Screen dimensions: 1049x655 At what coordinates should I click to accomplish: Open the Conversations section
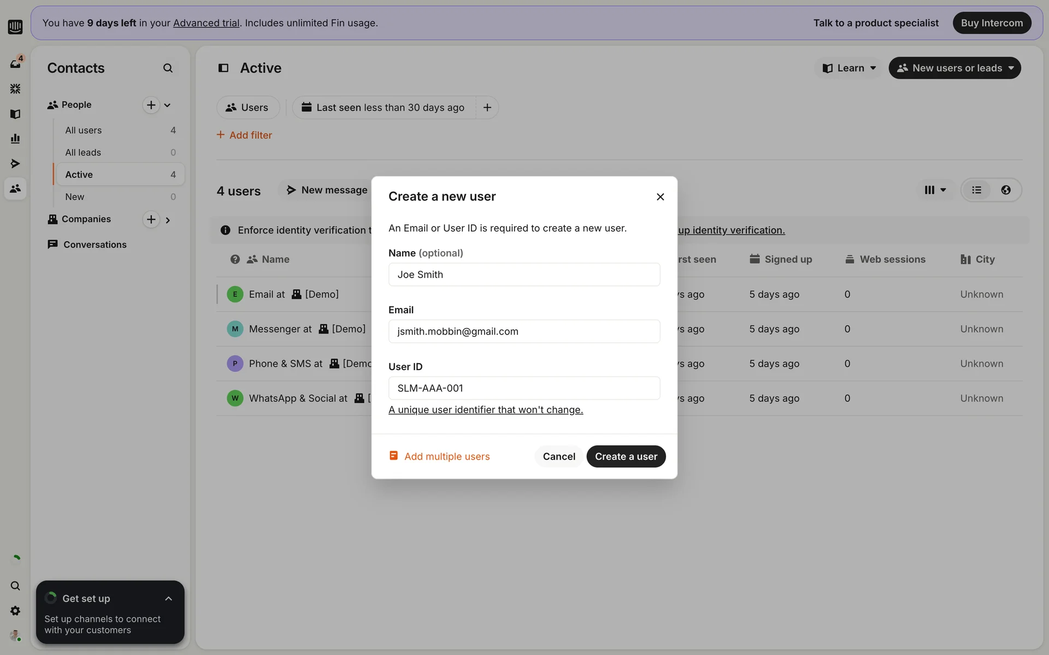click(x=95, y=245)
